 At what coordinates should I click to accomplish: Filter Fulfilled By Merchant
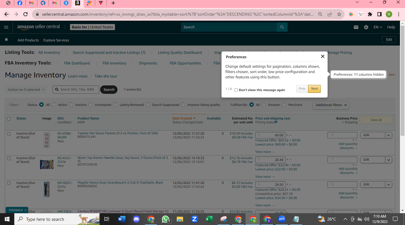pos(284,105)
